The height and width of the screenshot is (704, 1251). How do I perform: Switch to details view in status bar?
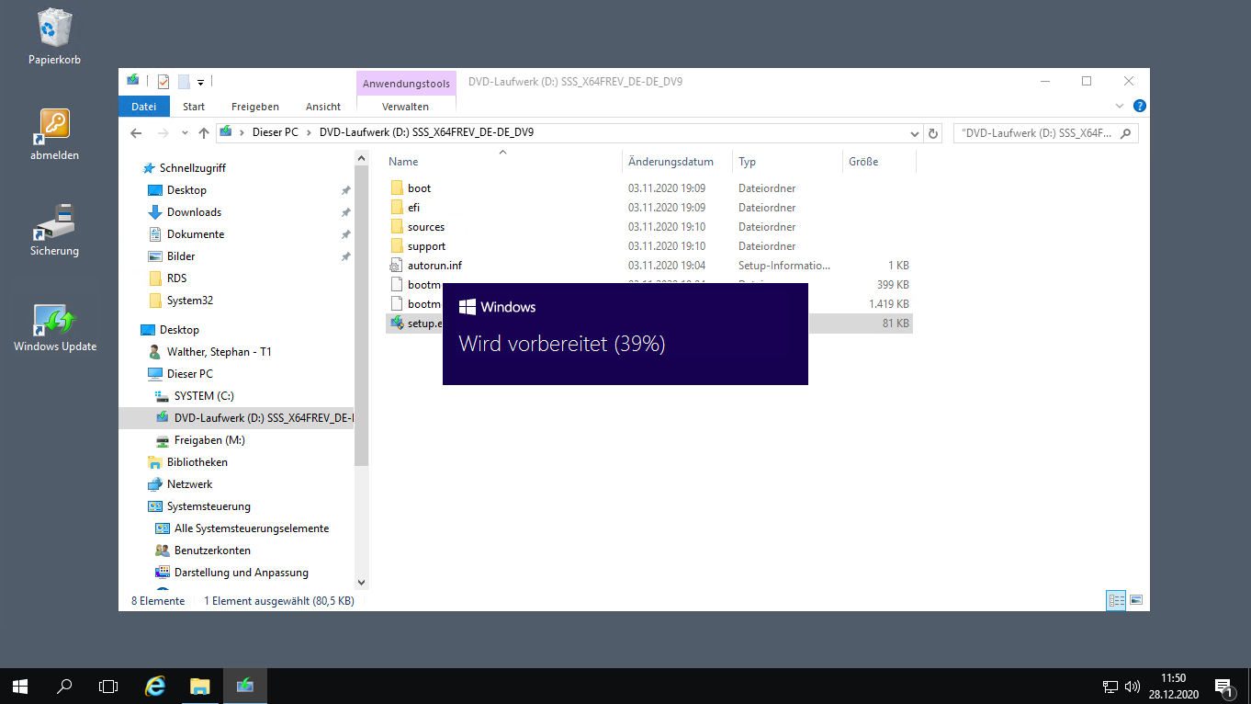pyautogui.click(x=1117, y=600)
